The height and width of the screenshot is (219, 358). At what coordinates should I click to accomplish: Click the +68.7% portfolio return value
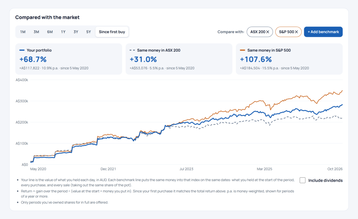tap(33, 59)
